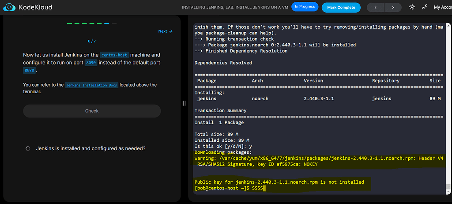Click the collapse fullscreen arrows icon
452x204 pixels.
[x=425, y=7]
